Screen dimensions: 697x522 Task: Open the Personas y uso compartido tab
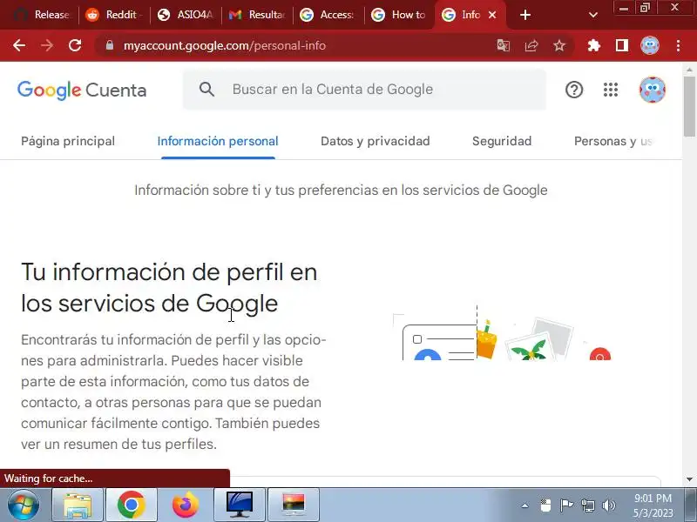click(613, 141)
